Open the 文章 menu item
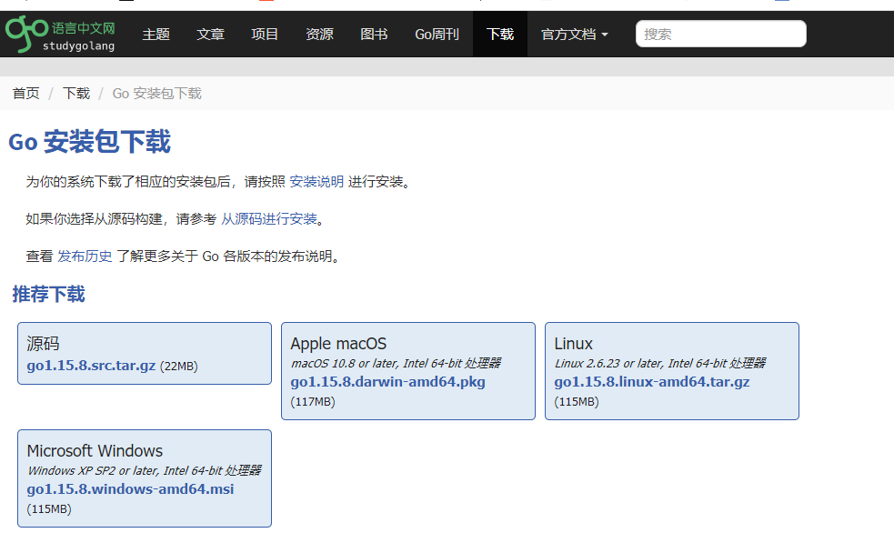The width and height of the screenshot is (894, 543). point(210,35)
